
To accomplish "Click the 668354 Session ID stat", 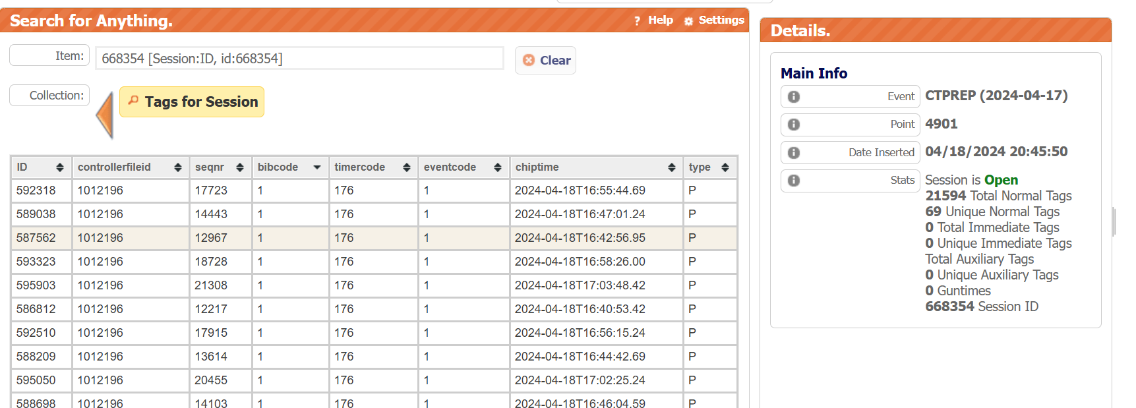I will tap(982, 306).
